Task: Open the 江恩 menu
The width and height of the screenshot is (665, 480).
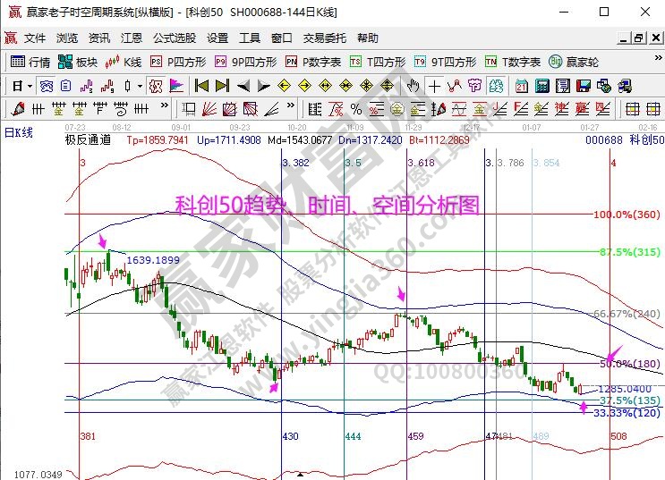Action: pyautogui.click(x=132, y=38)
